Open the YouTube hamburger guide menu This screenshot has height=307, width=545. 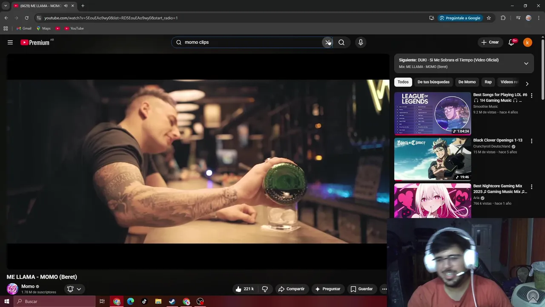pos(10,42)
